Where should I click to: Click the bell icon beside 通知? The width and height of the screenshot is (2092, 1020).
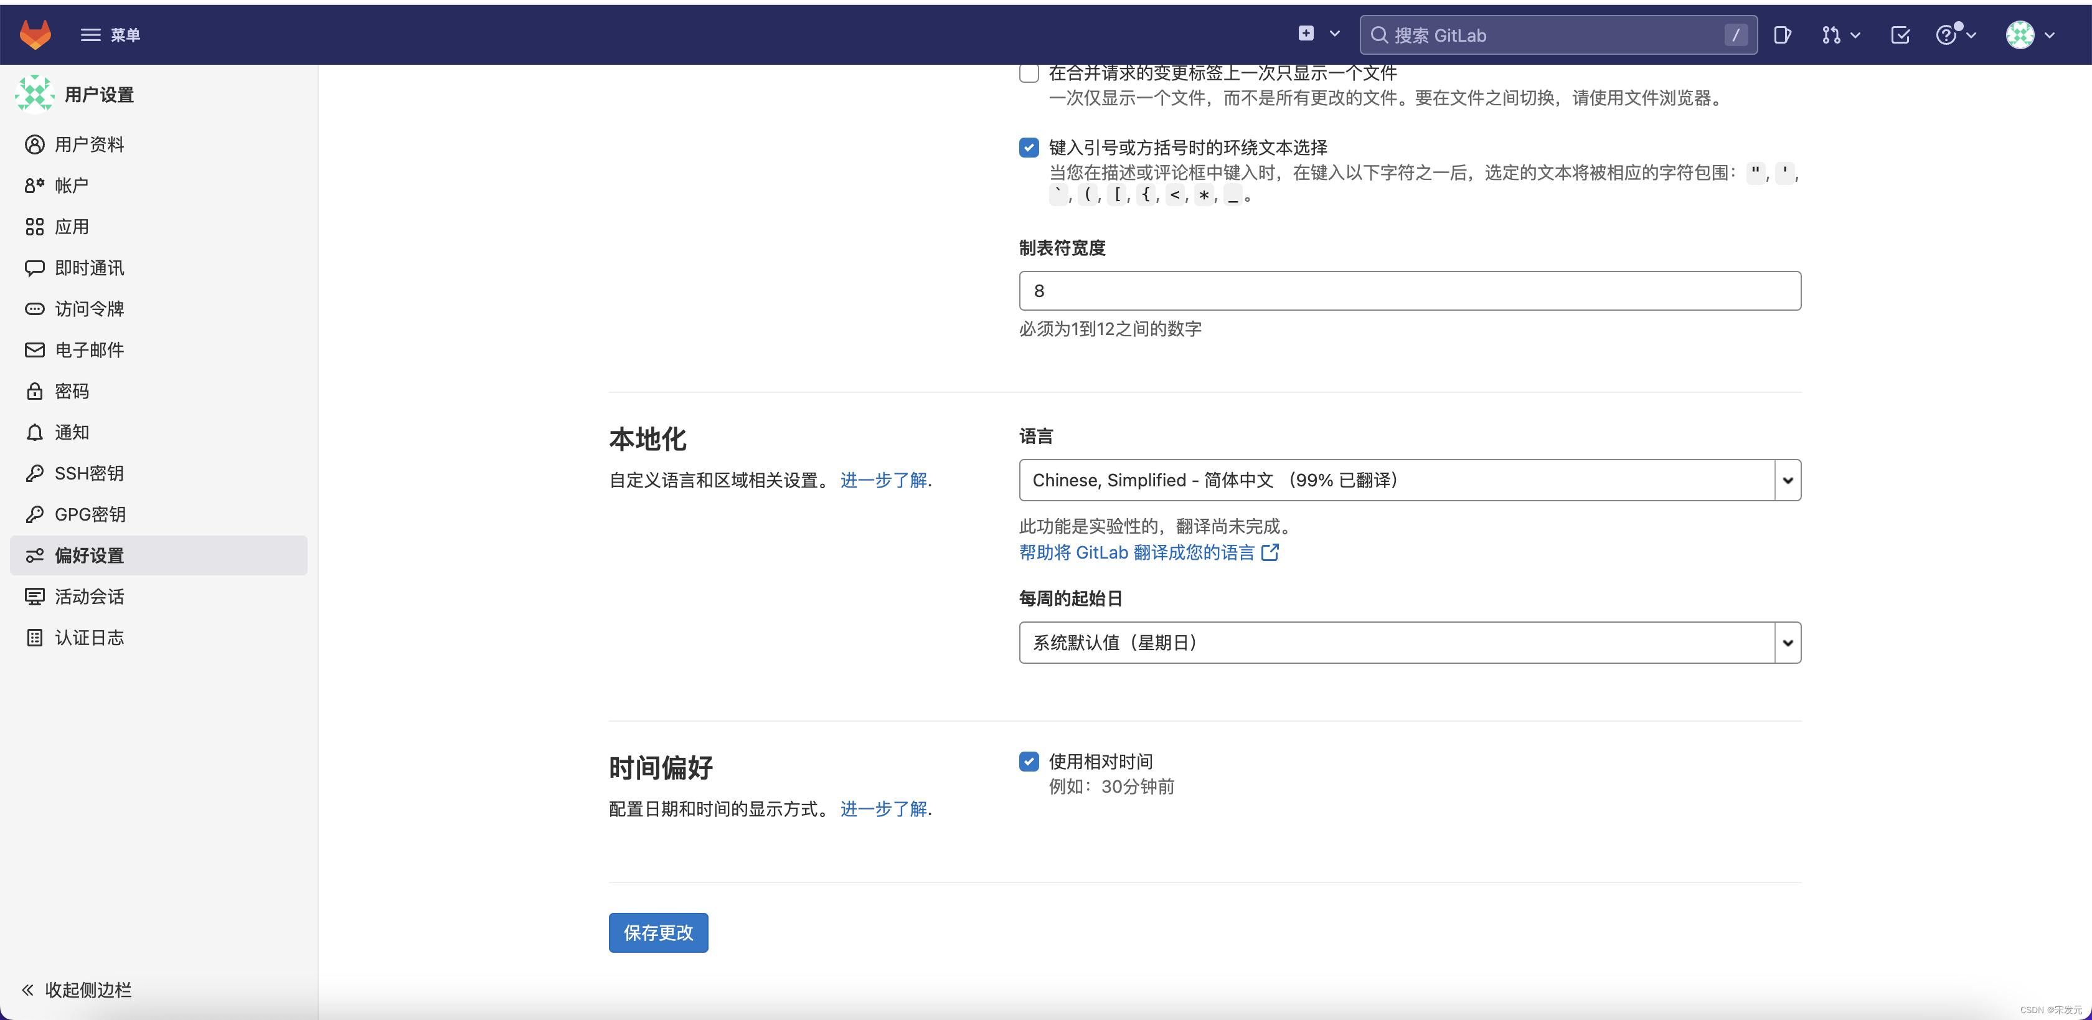(x=34, y=432)
